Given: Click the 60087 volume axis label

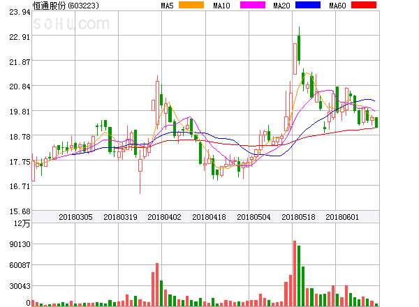Looking at the screenshot, I should tap(20, 265).
